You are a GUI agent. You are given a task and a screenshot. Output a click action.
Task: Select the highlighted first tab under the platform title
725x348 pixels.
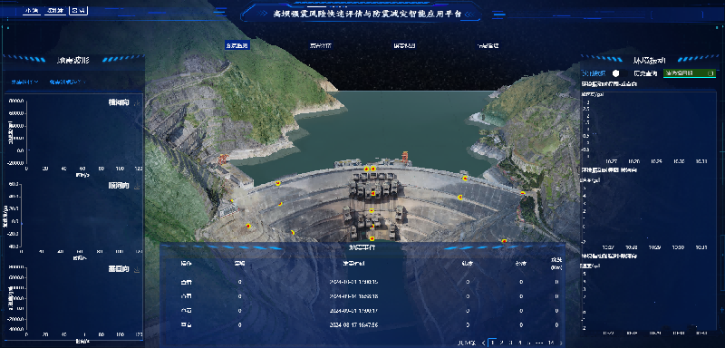[x=237, y=45]
